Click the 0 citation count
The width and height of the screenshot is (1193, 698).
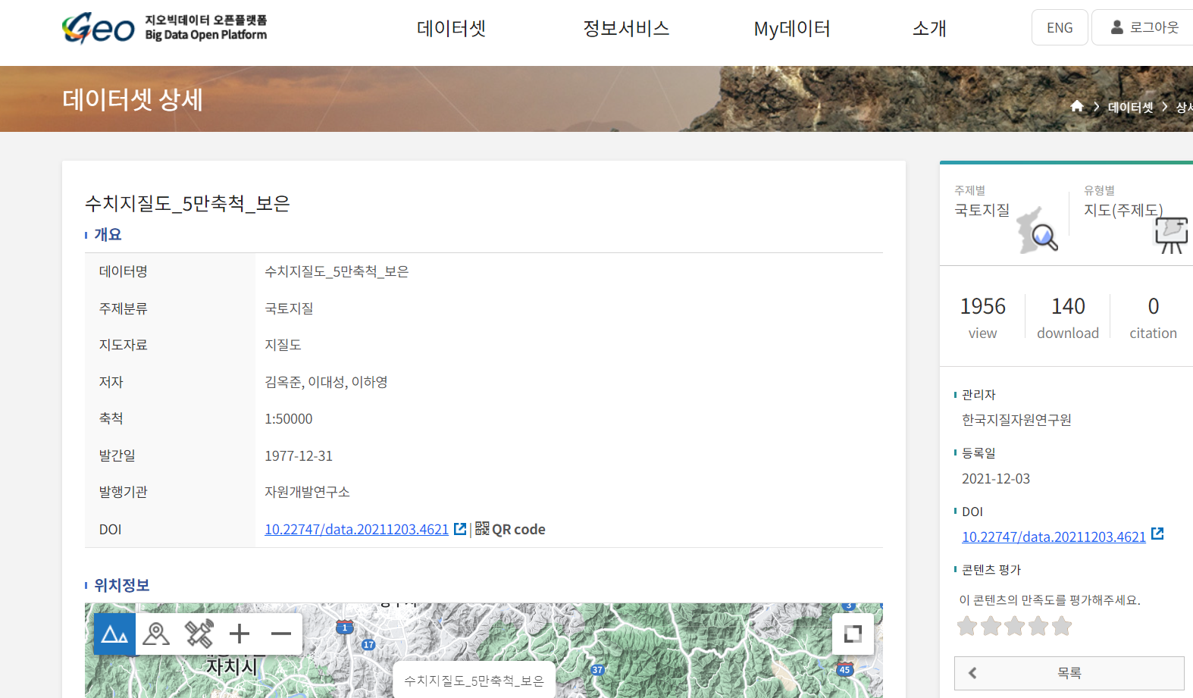click(x=1153, y=306)
